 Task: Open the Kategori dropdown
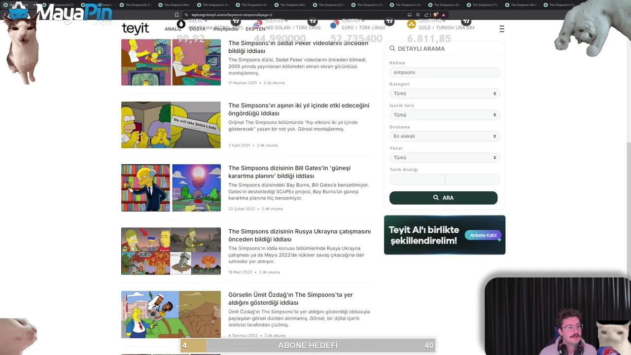point(444,94)
